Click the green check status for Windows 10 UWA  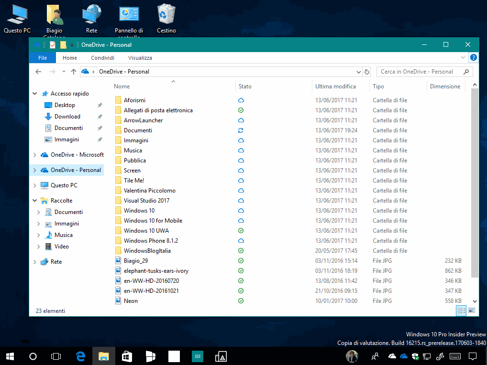[241, 230]
